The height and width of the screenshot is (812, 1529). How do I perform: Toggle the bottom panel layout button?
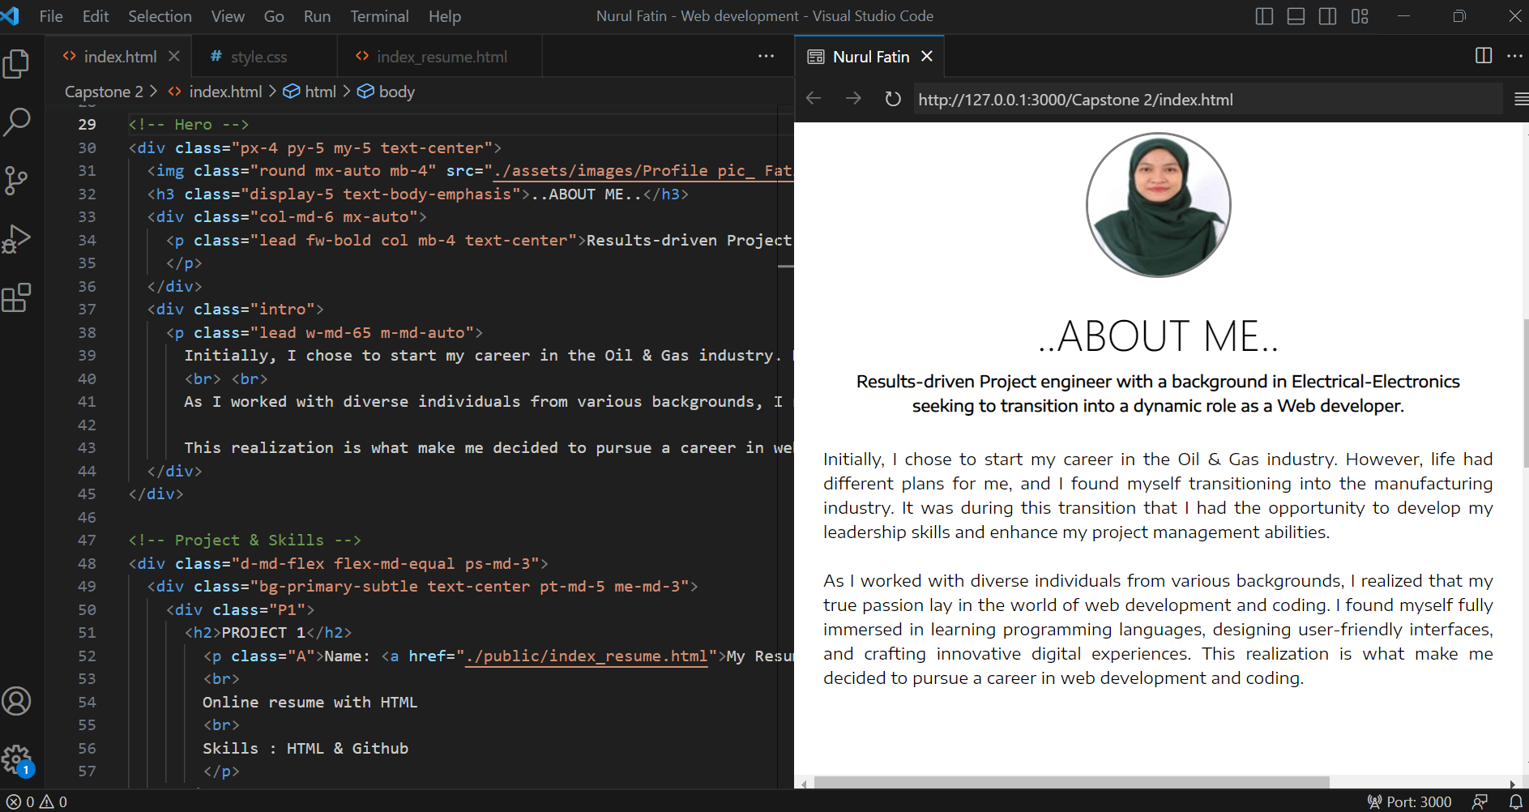(1296, 16)
